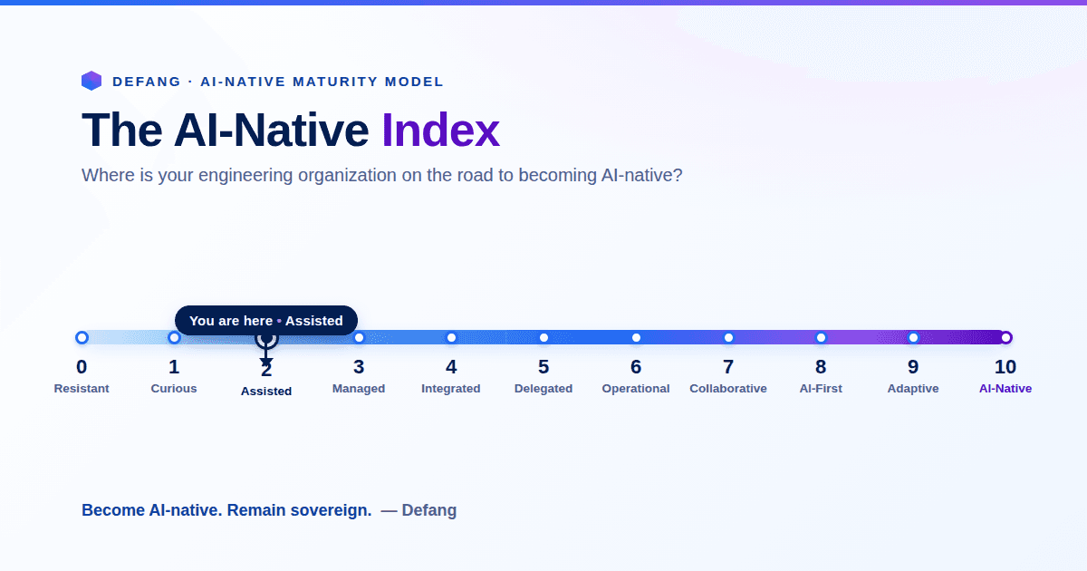Click the 'You are here • Assisted' tooltip
This screenshot has height=571, width=1087.
click(x=266, y=320)
